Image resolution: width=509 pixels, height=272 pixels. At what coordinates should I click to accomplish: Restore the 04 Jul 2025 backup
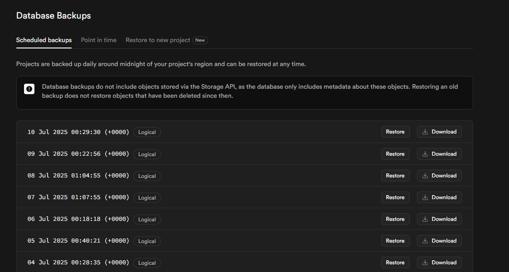click(x=395, y=262)
